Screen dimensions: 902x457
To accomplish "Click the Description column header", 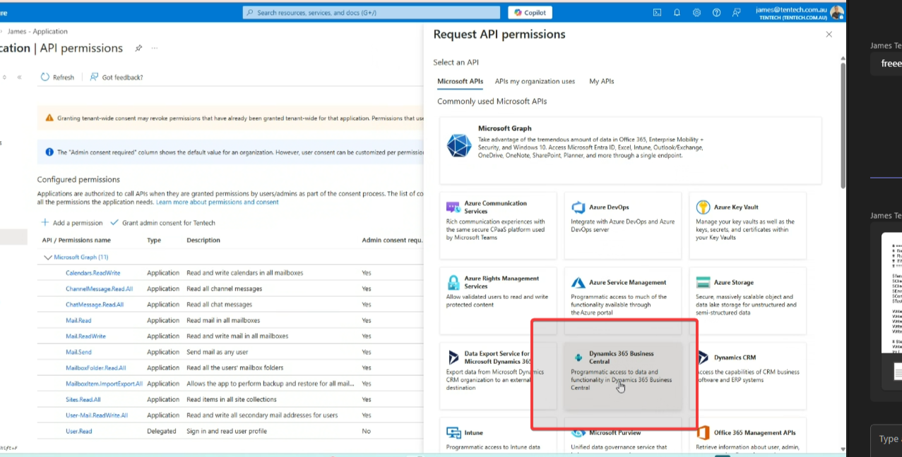I will point(203,240).
